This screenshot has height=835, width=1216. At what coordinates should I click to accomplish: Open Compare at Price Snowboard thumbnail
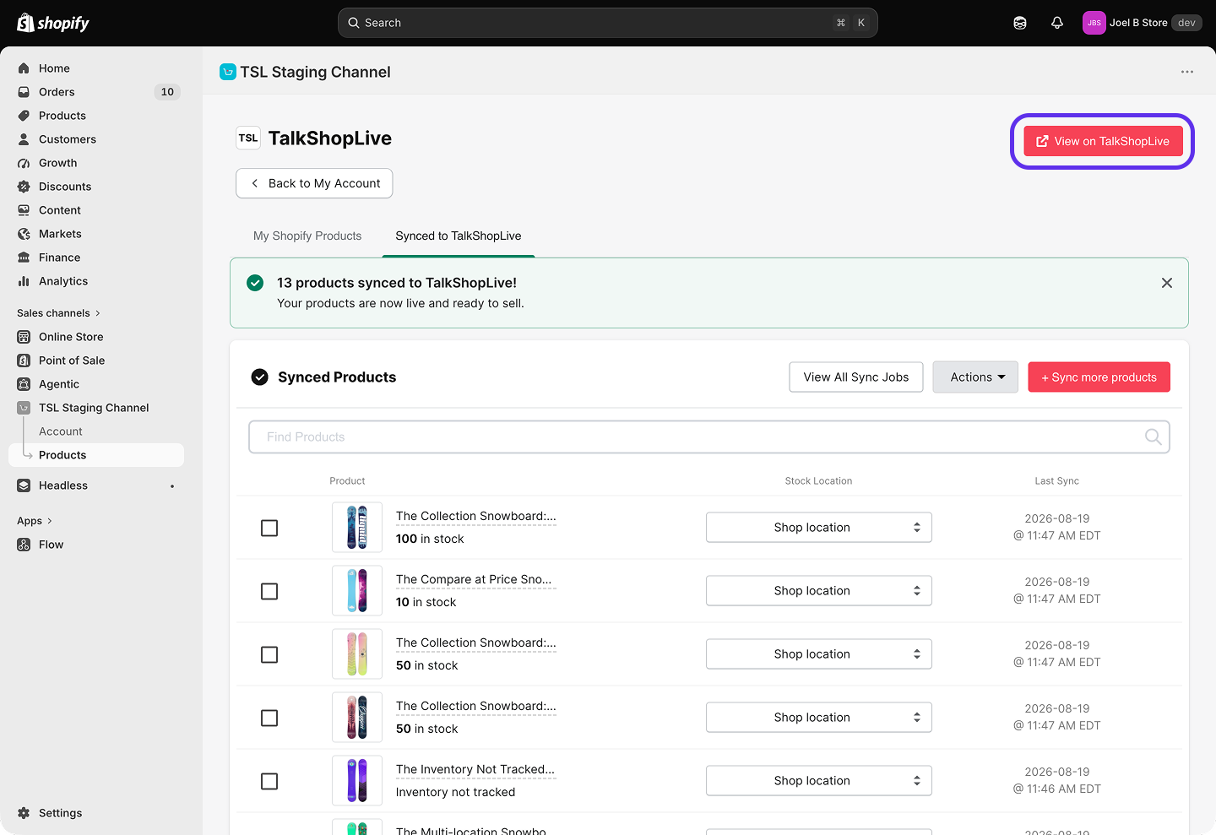tap(357, 591)
